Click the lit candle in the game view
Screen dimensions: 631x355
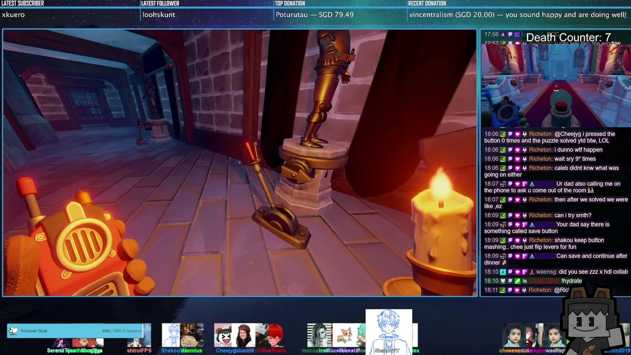click(441, 221)
